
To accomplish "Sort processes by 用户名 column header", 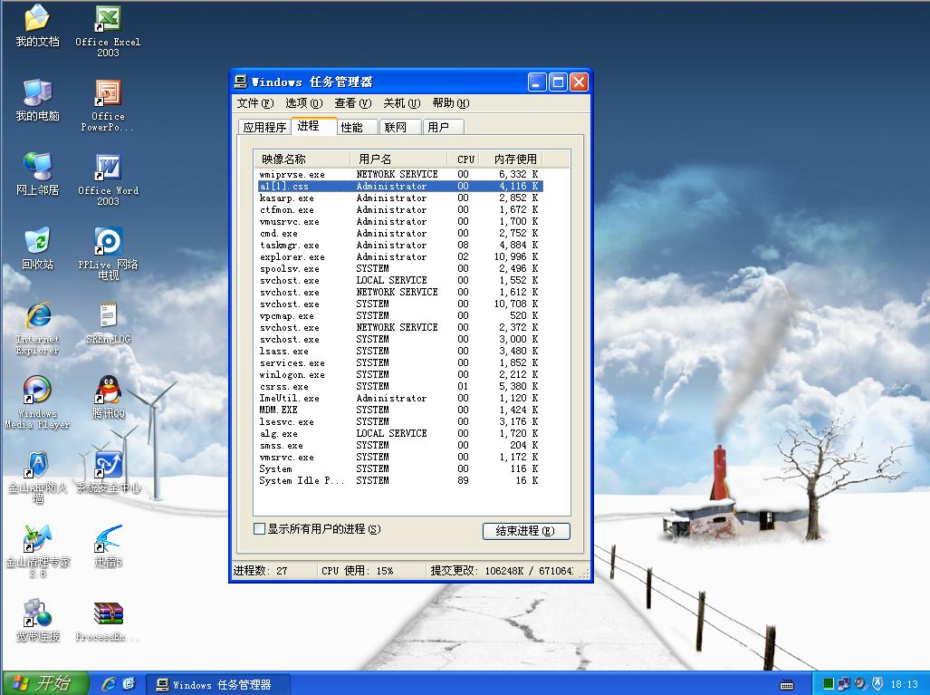I will [398, 159].
